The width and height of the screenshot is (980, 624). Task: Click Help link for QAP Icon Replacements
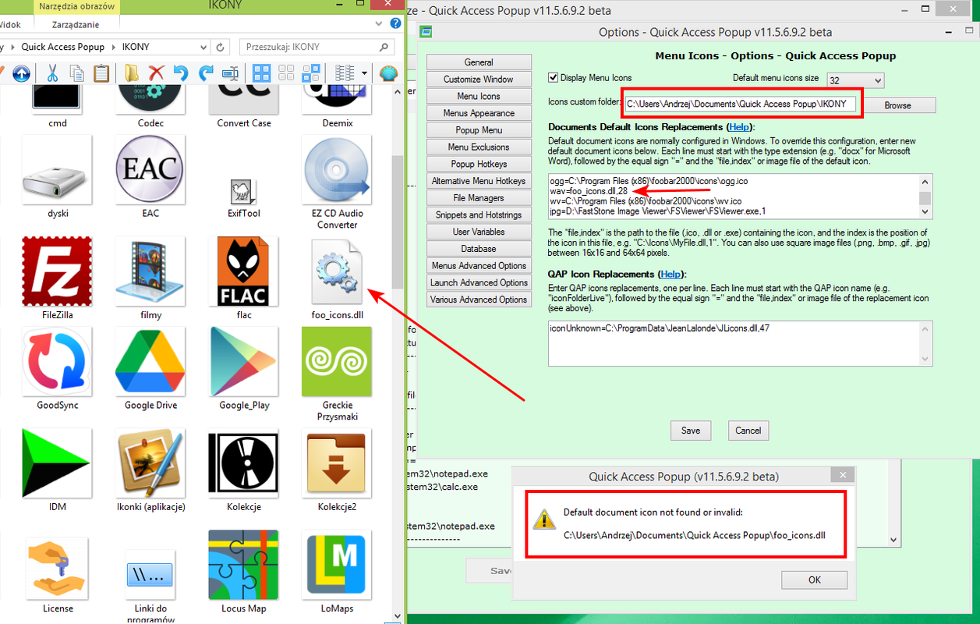[x=670, y=274]
